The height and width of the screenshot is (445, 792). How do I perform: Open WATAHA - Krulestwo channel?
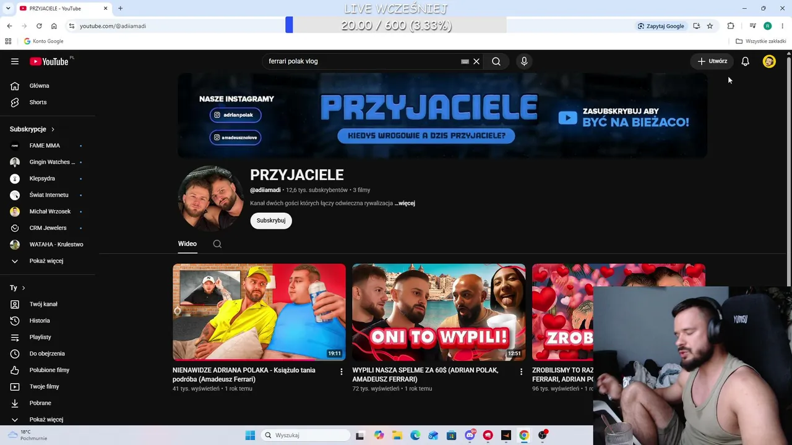coord(48,244)
